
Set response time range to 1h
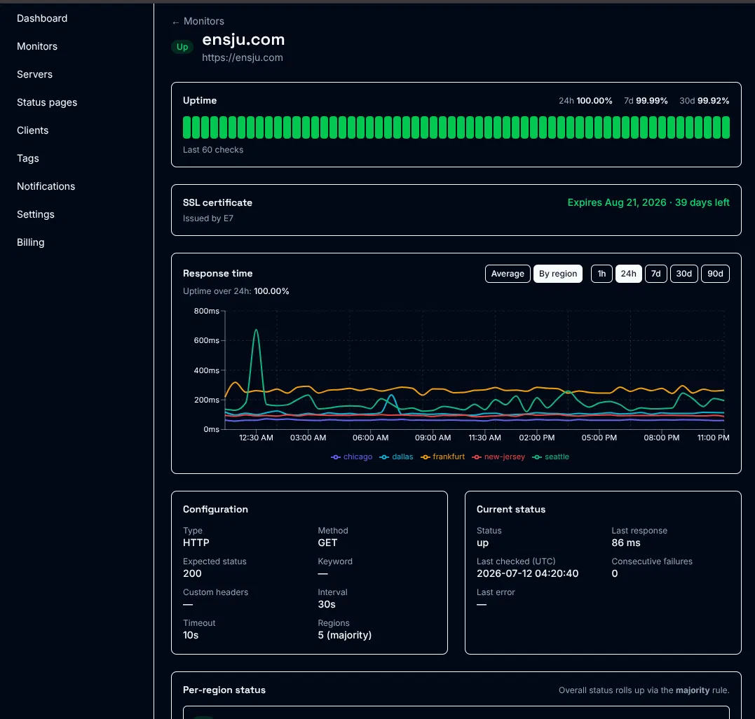coord(601,274)
